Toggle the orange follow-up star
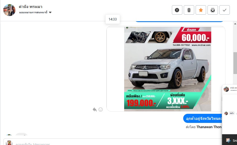 click(201, 10)
